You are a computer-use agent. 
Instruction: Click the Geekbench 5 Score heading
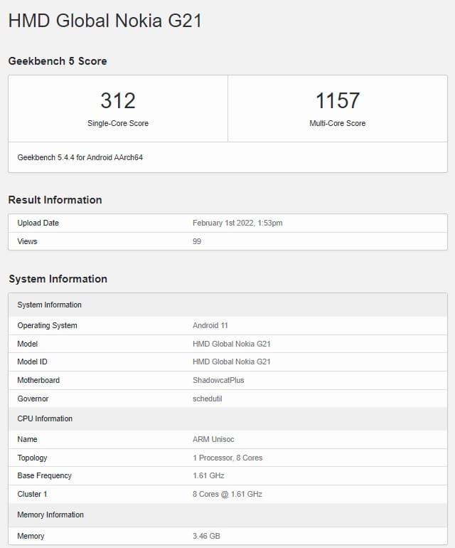pos(58,61)
